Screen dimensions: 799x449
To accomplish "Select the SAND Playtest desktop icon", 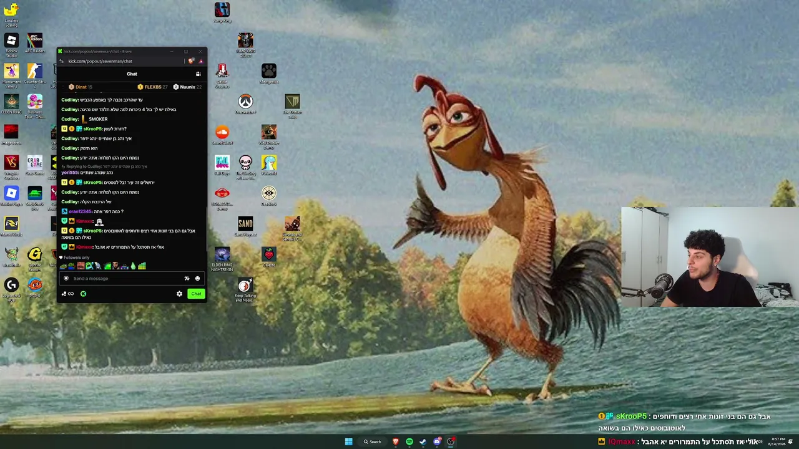I will pyautogui.click(x=245, y=226).
